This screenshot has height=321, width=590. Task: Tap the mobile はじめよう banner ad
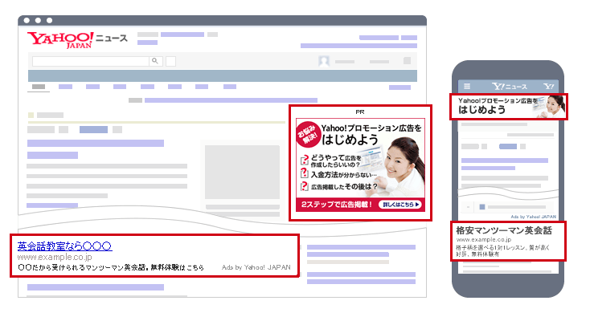point(509,107)
